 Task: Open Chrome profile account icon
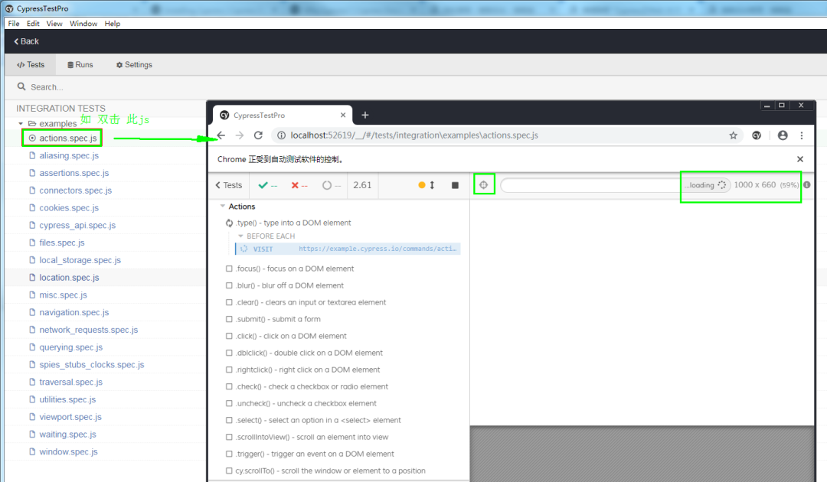pyautogui.click(x=783, y=135)
